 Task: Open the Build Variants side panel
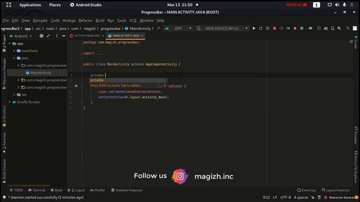[x=4, y=171]
